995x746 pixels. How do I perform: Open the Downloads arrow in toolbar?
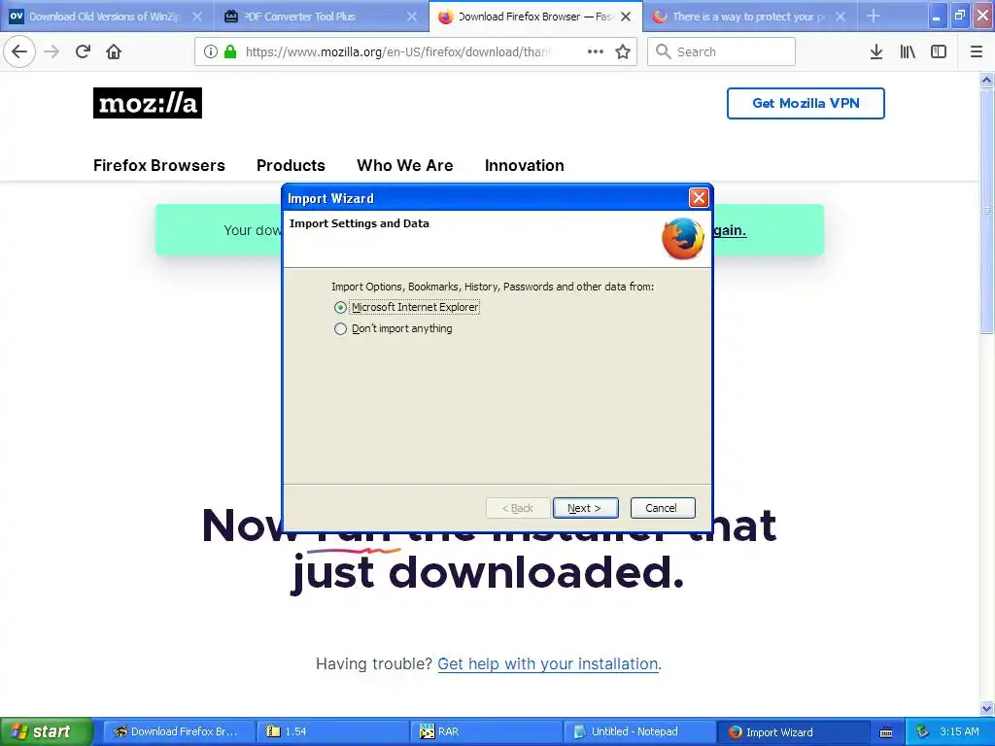876,51
